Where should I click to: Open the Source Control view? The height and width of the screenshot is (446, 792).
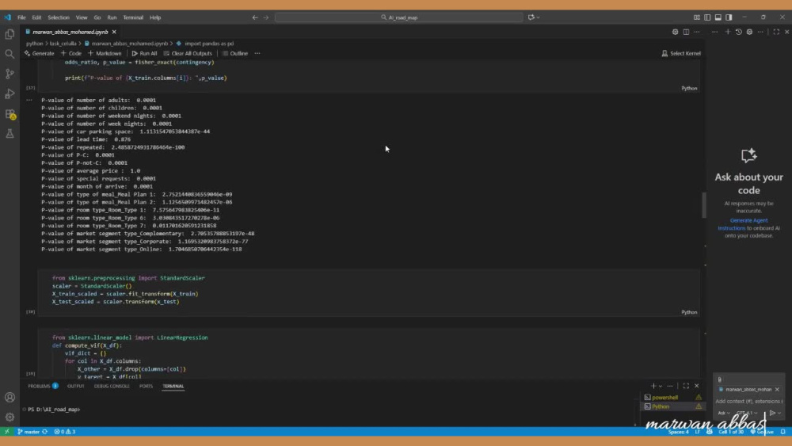point(10,74)
